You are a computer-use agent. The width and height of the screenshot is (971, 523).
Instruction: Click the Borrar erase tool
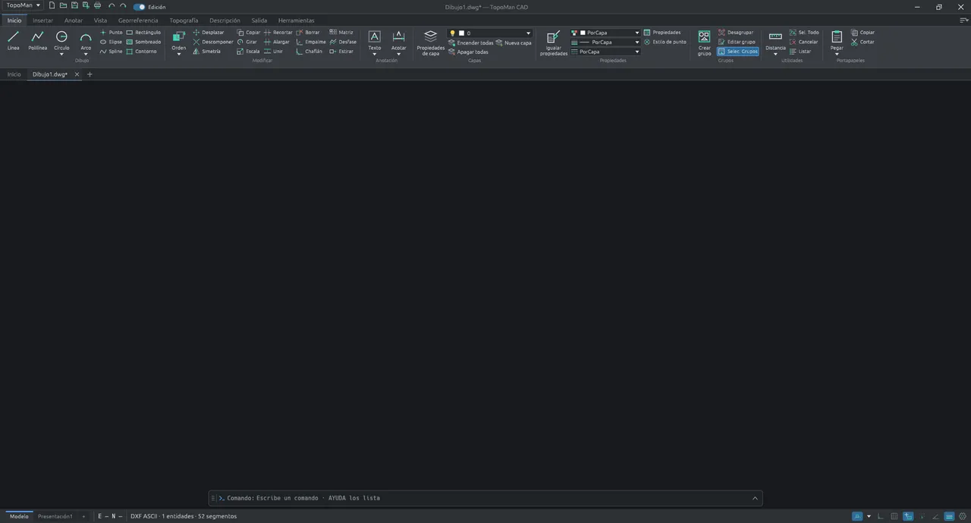pyautogui.click(x=308, y=33)
